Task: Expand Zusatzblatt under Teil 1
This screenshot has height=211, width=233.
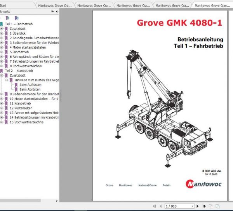Action: tap(2, 29)
